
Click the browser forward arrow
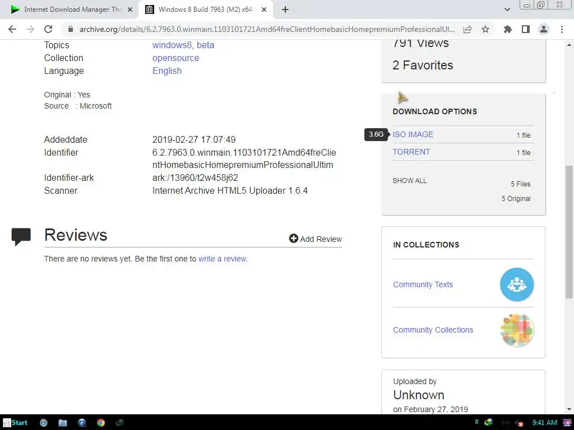tap(30, 29)
